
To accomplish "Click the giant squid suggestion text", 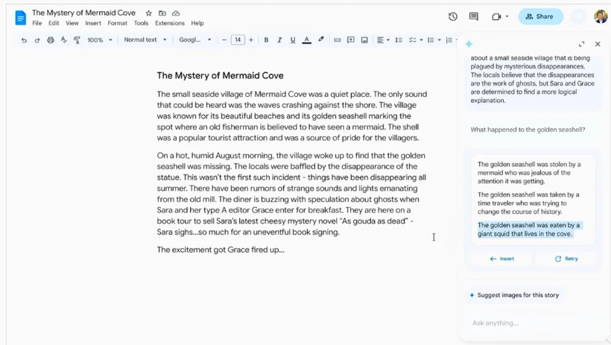I will tap(529, 230).
